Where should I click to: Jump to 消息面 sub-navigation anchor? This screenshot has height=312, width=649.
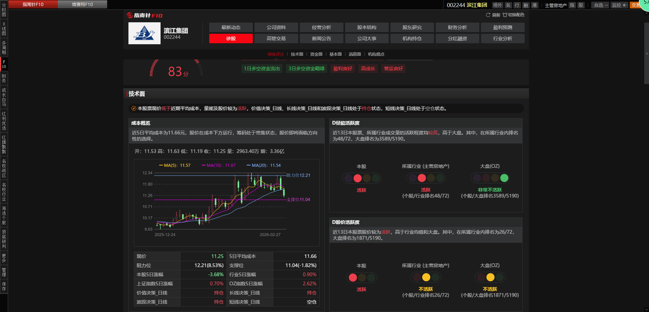(x=355, y=54)
